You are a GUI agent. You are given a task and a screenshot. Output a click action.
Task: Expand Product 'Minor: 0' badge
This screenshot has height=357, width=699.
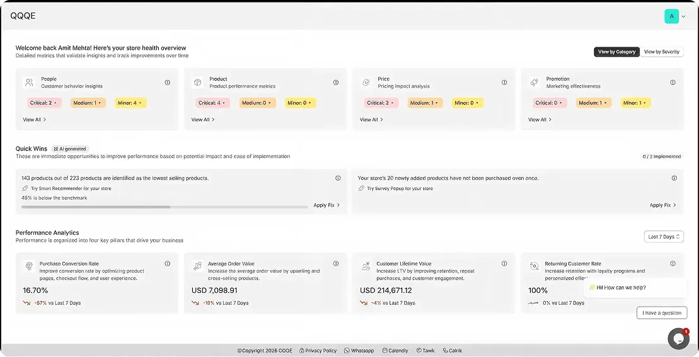click(x=300, y=103)
